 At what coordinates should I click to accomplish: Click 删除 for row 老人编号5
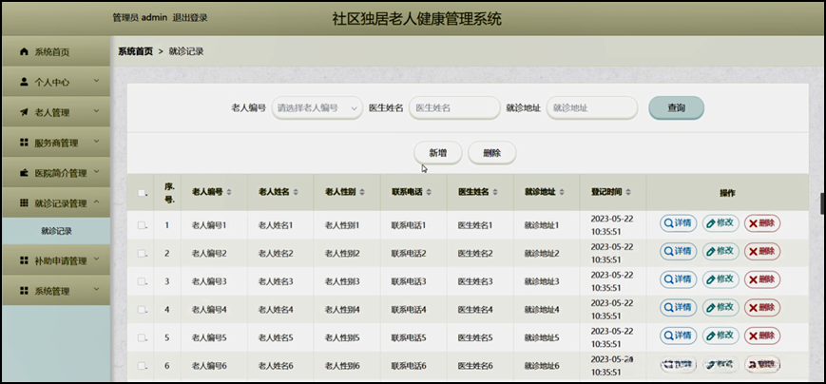[762, 336]
